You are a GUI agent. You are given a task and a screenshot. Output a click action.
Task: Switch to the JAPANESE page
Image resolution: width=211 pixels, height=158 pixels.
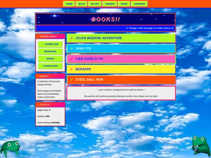pos(139,4)
